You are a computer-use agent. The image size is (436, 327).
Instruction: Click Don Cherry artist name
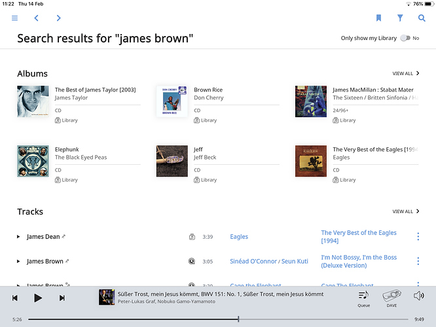[209, 98]
